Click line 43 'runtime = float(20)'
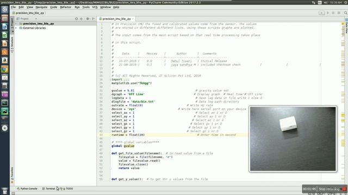The height and width of the screenshot is (195, 348). [128, 135]
